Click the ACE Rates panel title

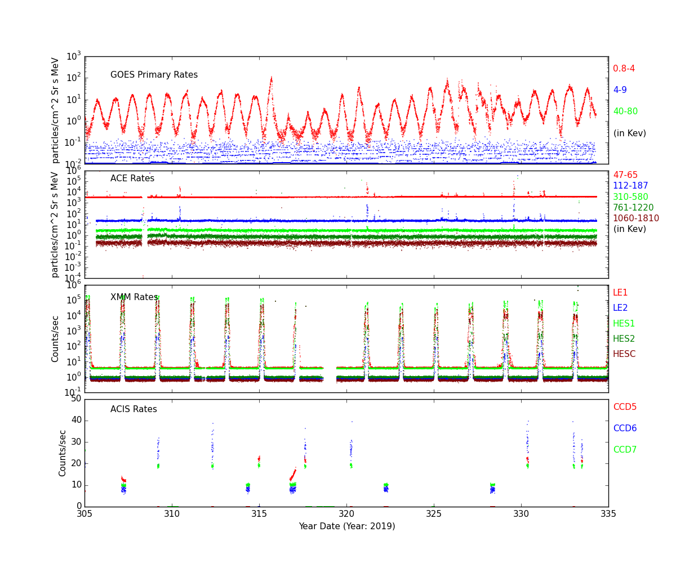pos(132,178)
